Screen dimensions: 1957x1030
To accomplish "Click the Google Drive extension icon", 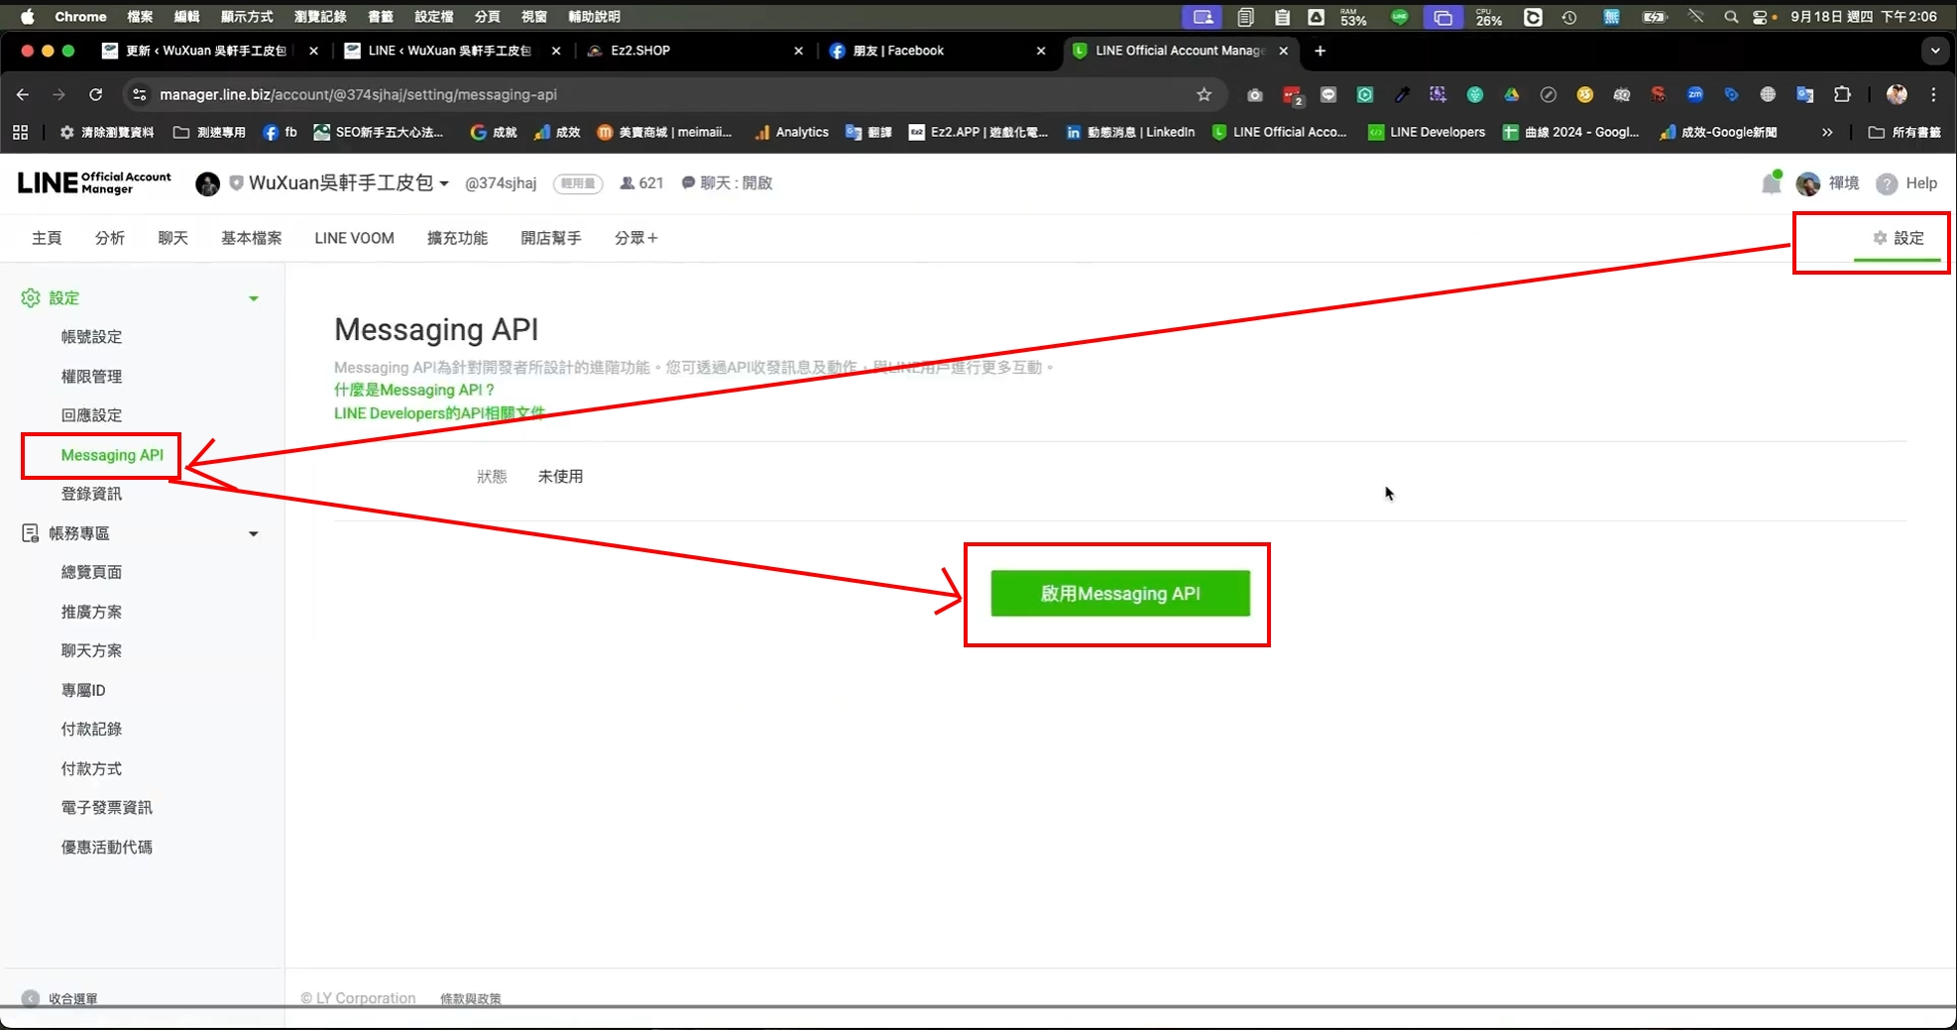I will 1512,94.
